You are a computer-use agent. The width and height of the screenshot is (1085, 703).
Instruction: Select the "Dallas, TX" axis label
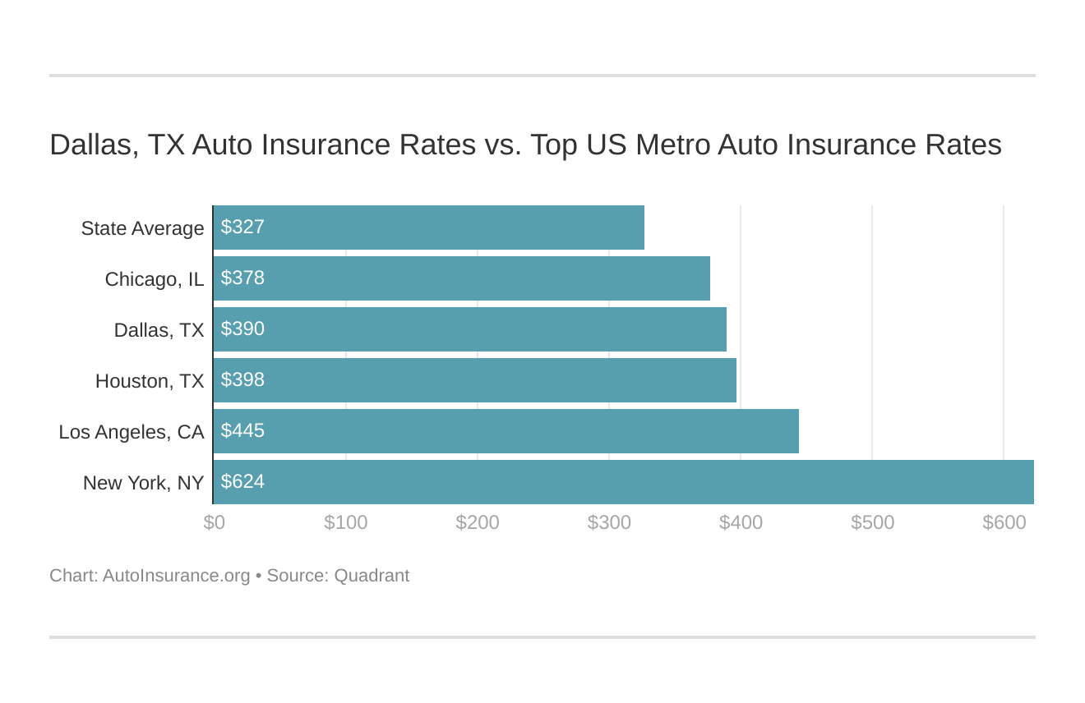pos(159,330)
